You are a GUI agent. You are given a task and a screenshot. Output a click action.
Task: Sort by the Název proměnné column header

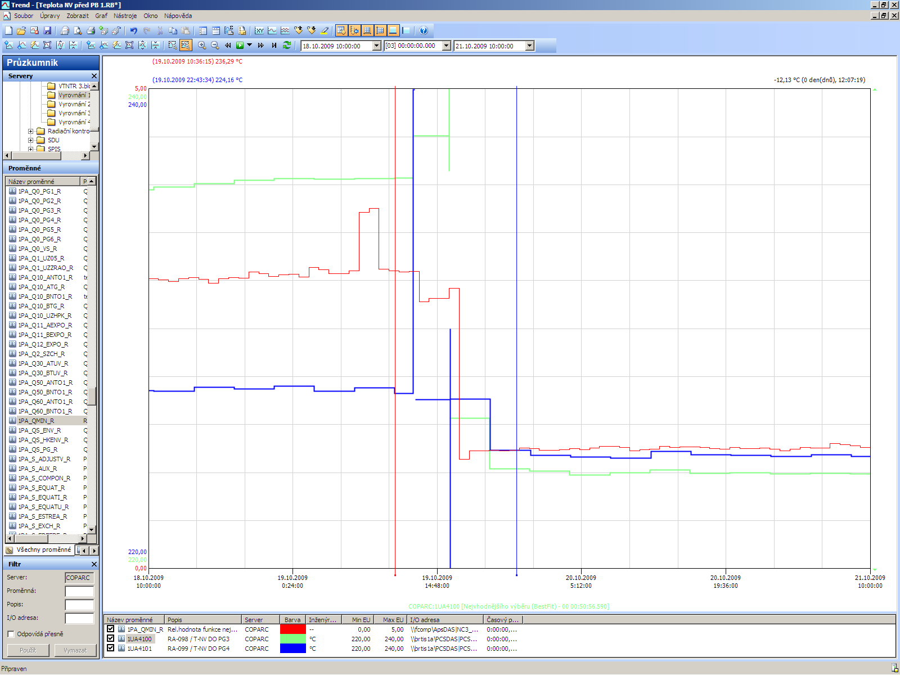coord(43,182)
